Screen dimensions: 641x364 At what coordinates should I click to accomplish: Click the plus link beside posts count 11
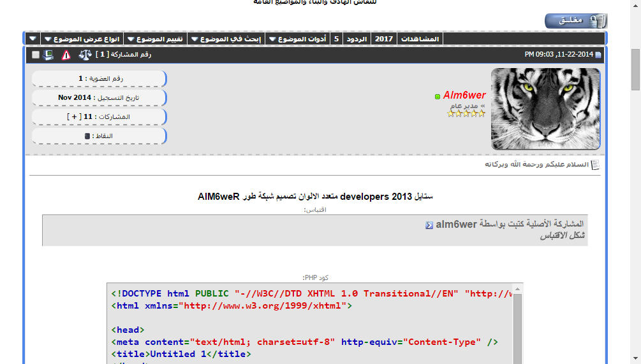[x=75, y=116]
